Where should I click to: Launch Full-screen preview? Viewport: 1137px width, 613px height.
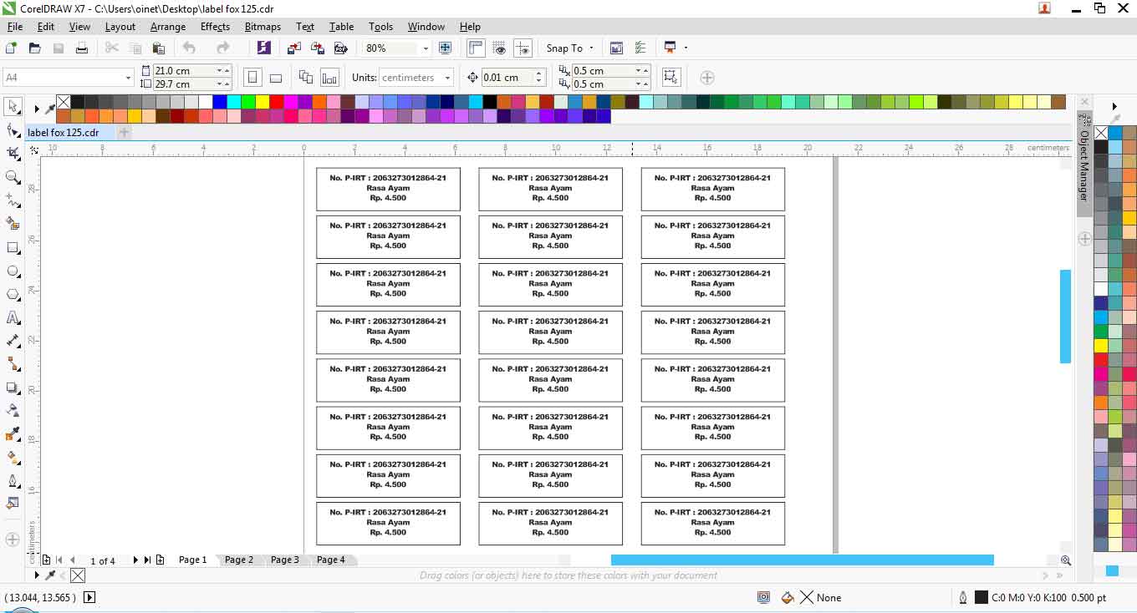(x=444, y=48)
